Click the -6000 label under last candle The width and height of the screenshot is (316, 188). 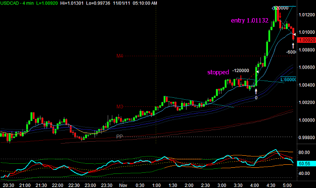click(x=291, y=52)
